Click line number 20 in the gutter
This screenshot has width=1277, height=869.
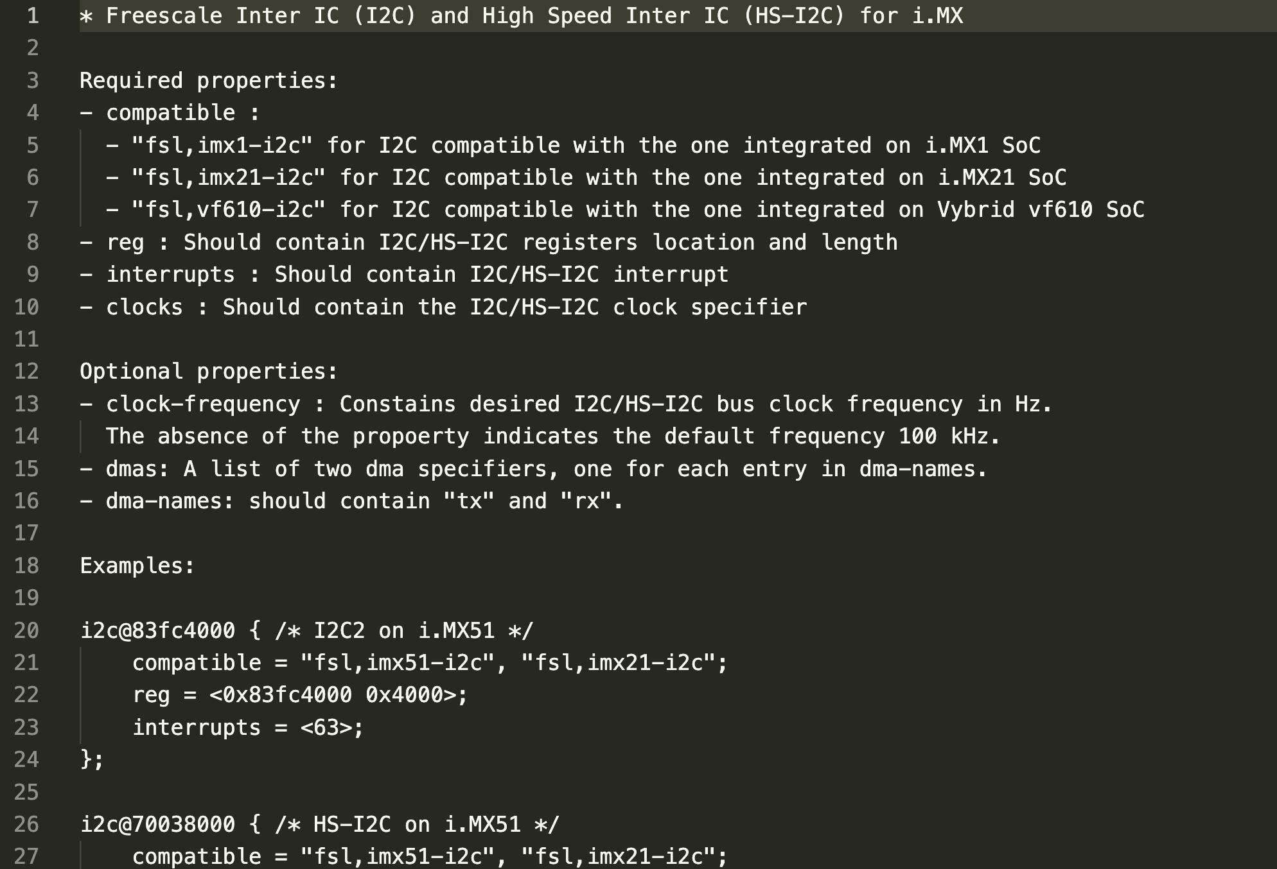pyautogui.click(x=26, y=631)
